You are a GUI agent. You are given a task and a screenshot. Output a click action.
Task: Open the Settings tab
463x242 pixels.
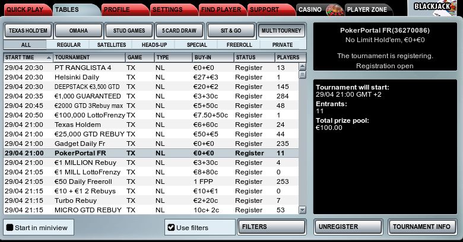pyautogui.click(x=173, y=9)
